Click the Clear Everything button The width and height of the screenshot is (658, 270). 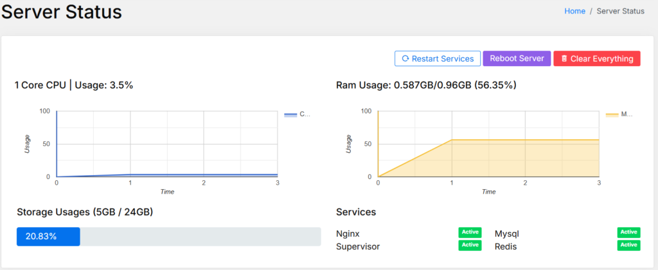pyautogui.click(x=597, y=58)
